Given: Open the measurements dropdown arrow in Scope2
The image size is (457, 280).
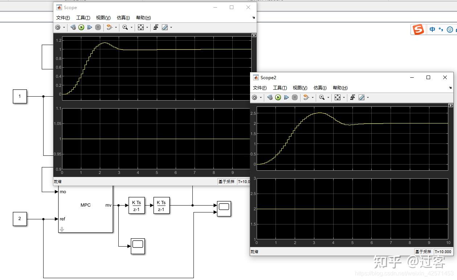Looking at the screenshot, I should coord(368,97).
